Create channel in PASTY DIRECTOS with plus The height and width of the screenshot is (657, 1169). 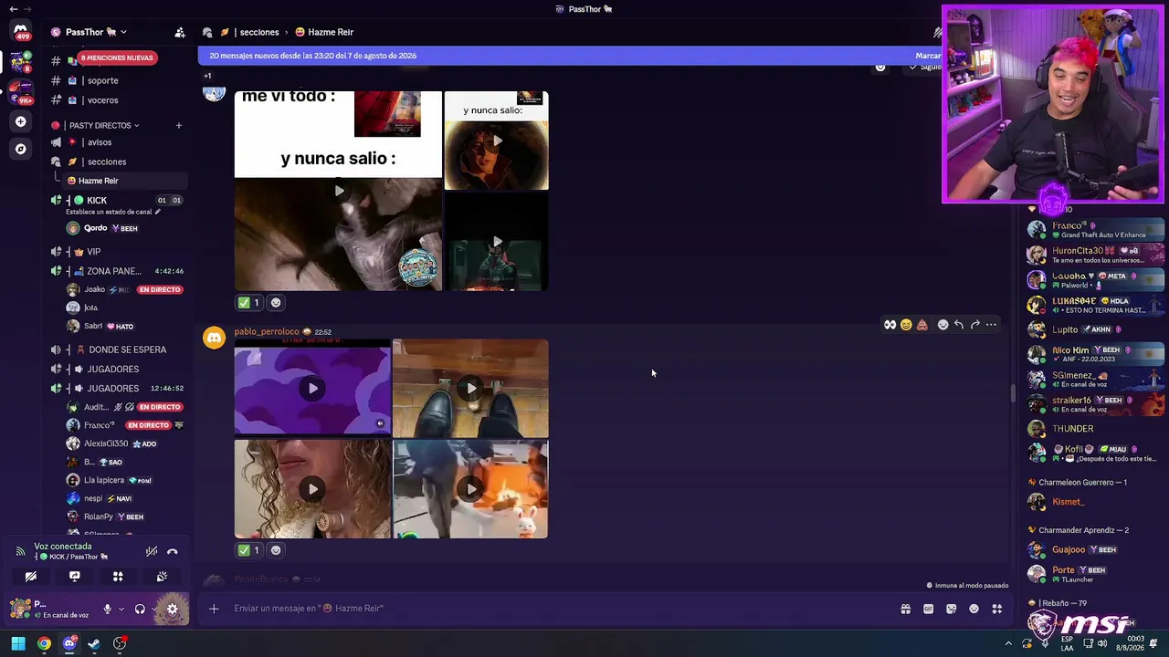(x=179, y=125)
